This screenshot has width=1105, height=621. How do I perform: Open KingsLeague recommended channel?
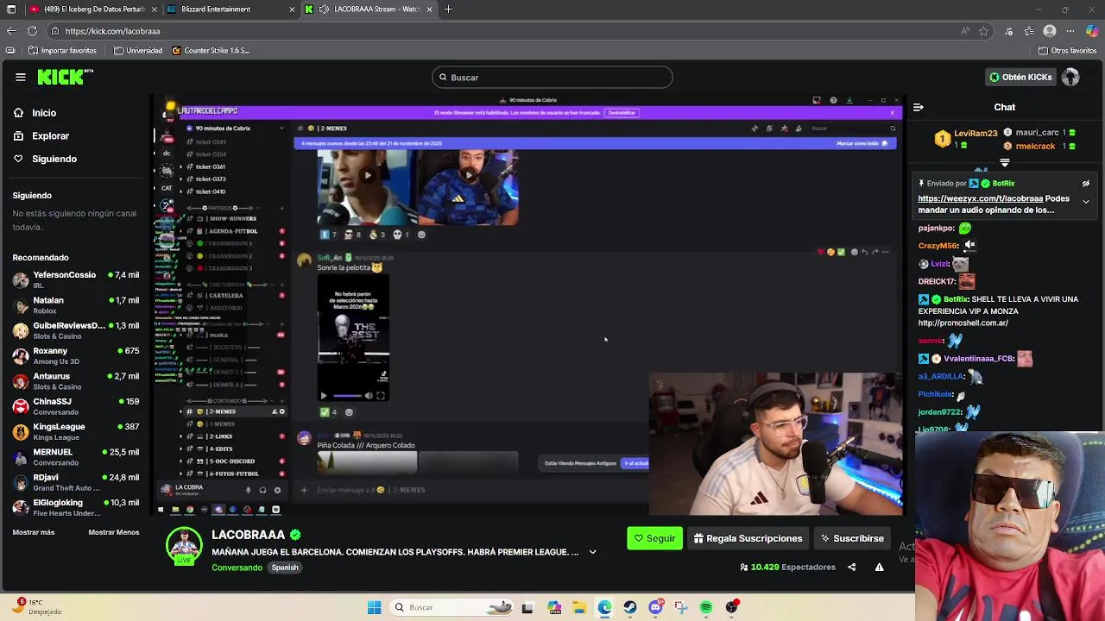click(x=75, y=431)
